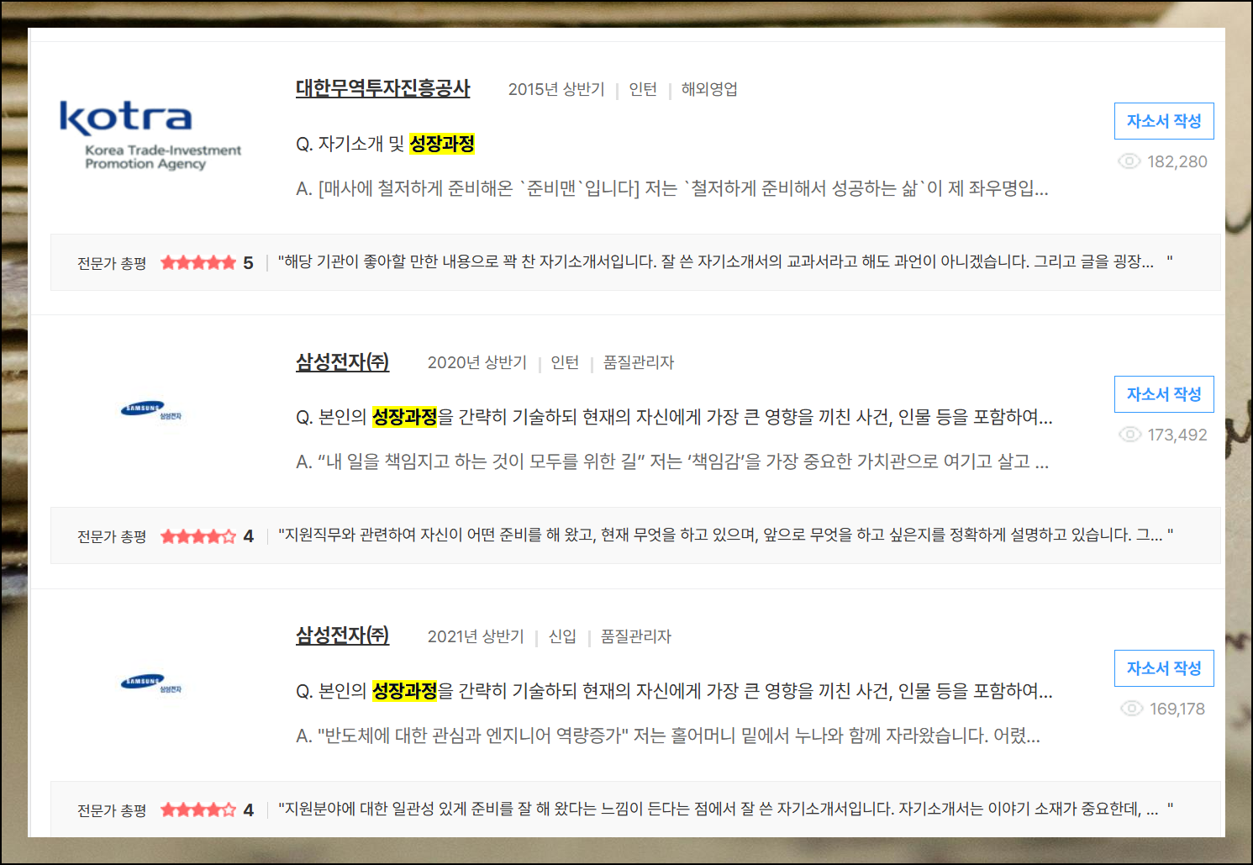This screenshot has height=865, width=1253.
Task: Open the 삼성전자(주) link for 2021년 상반기
Action: [x=342, y=636]
